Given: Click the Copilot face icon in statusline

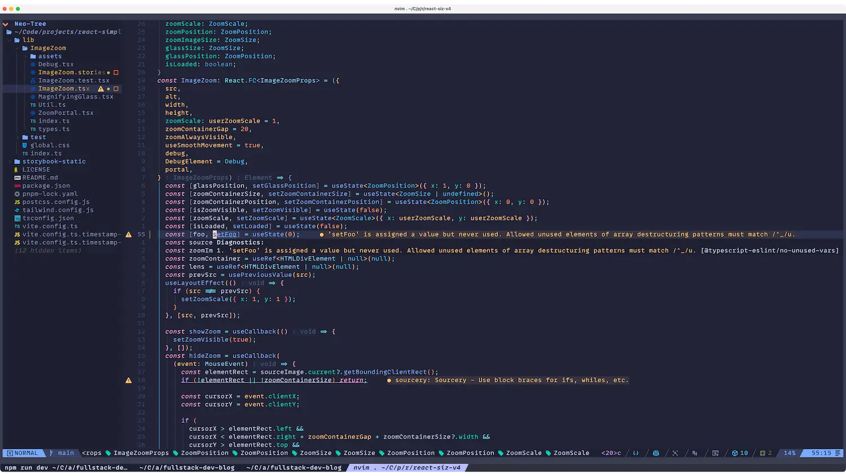Looking at the screenshot, I should tap(656, 453).
